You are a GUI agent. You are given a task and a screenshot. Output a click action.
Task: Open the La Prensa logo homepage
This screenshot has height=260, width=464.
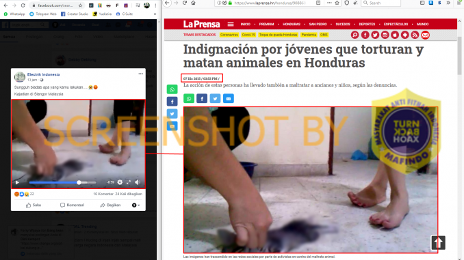pos(201,24)
